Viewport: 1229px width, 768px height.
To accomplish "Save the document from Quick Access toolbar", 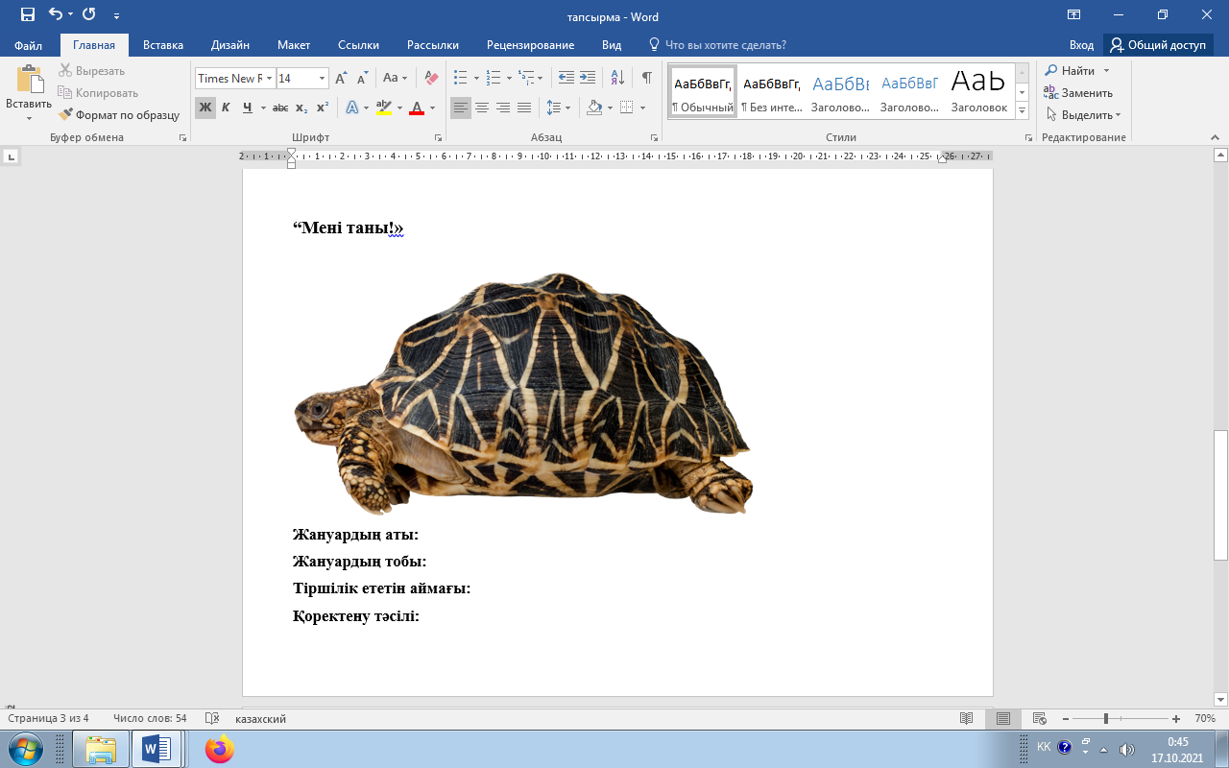I will pyautogui.click(x=28, y=15).
